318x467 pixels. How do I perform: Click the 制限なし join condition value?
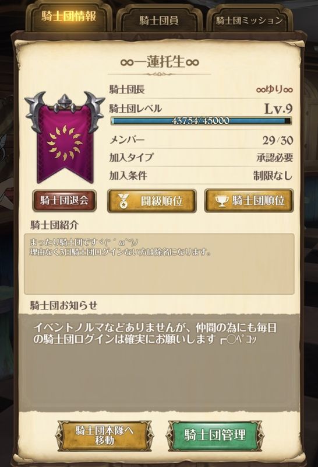pos(273,176)
